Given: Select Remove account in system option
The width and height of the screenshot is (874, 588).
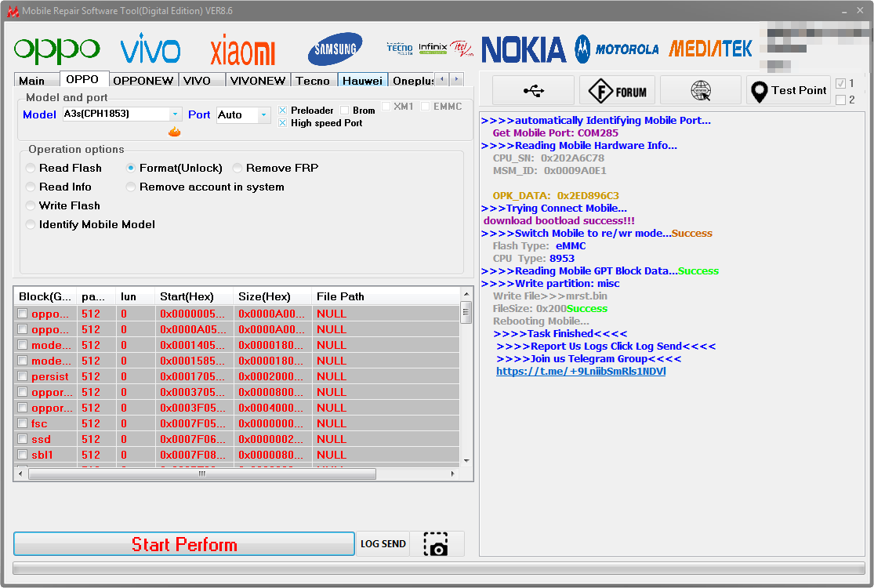Looking at the screenshot, I should 205,187.
